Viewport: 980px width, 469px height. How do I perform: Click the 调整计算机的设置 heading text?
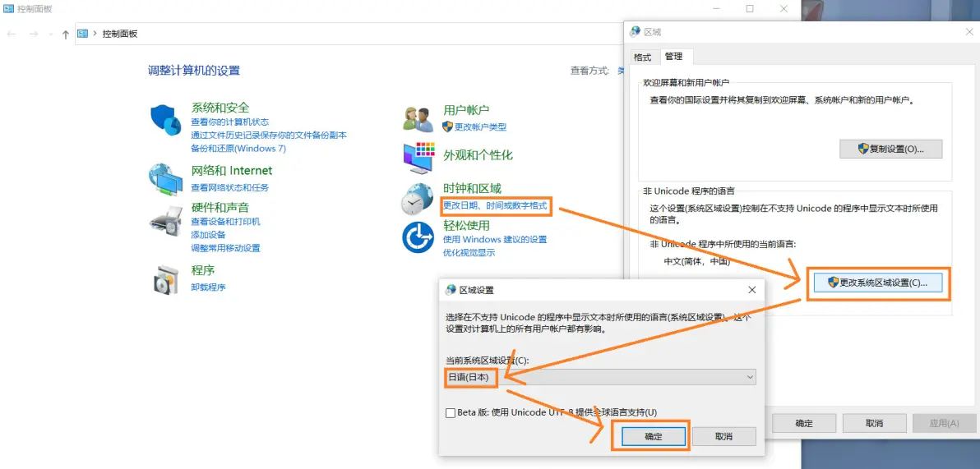(x=194, y=71)
